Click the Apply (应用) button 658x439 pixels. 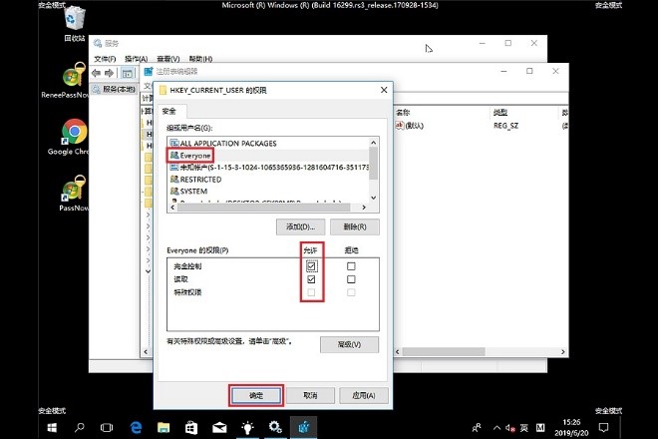point(364,395)
